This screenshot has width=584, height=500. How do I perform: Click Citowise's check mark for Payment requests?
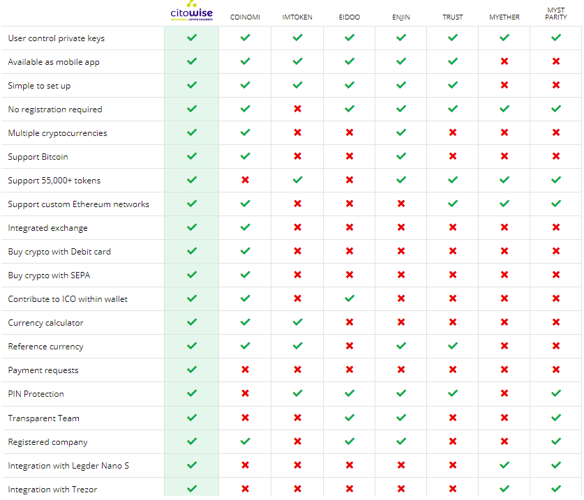coord(192,370)
